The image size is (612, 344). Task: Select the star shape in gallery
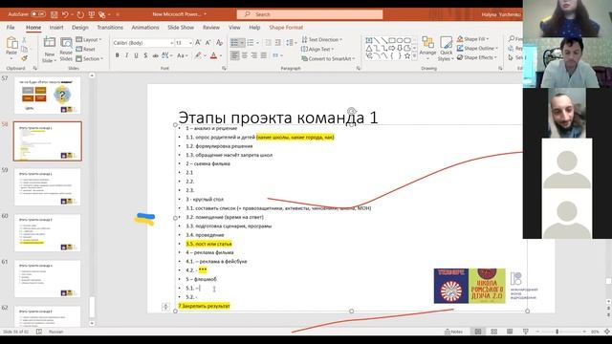click(407, 56)
